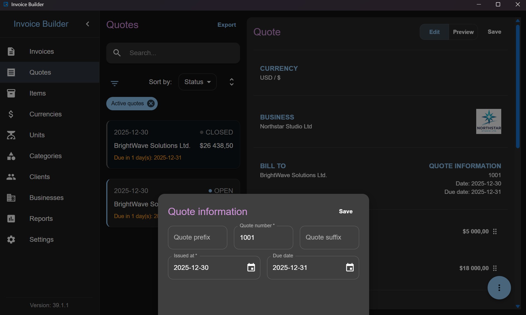Open the Reports chart icon
The image size is (526, 315).
point(11,219)
